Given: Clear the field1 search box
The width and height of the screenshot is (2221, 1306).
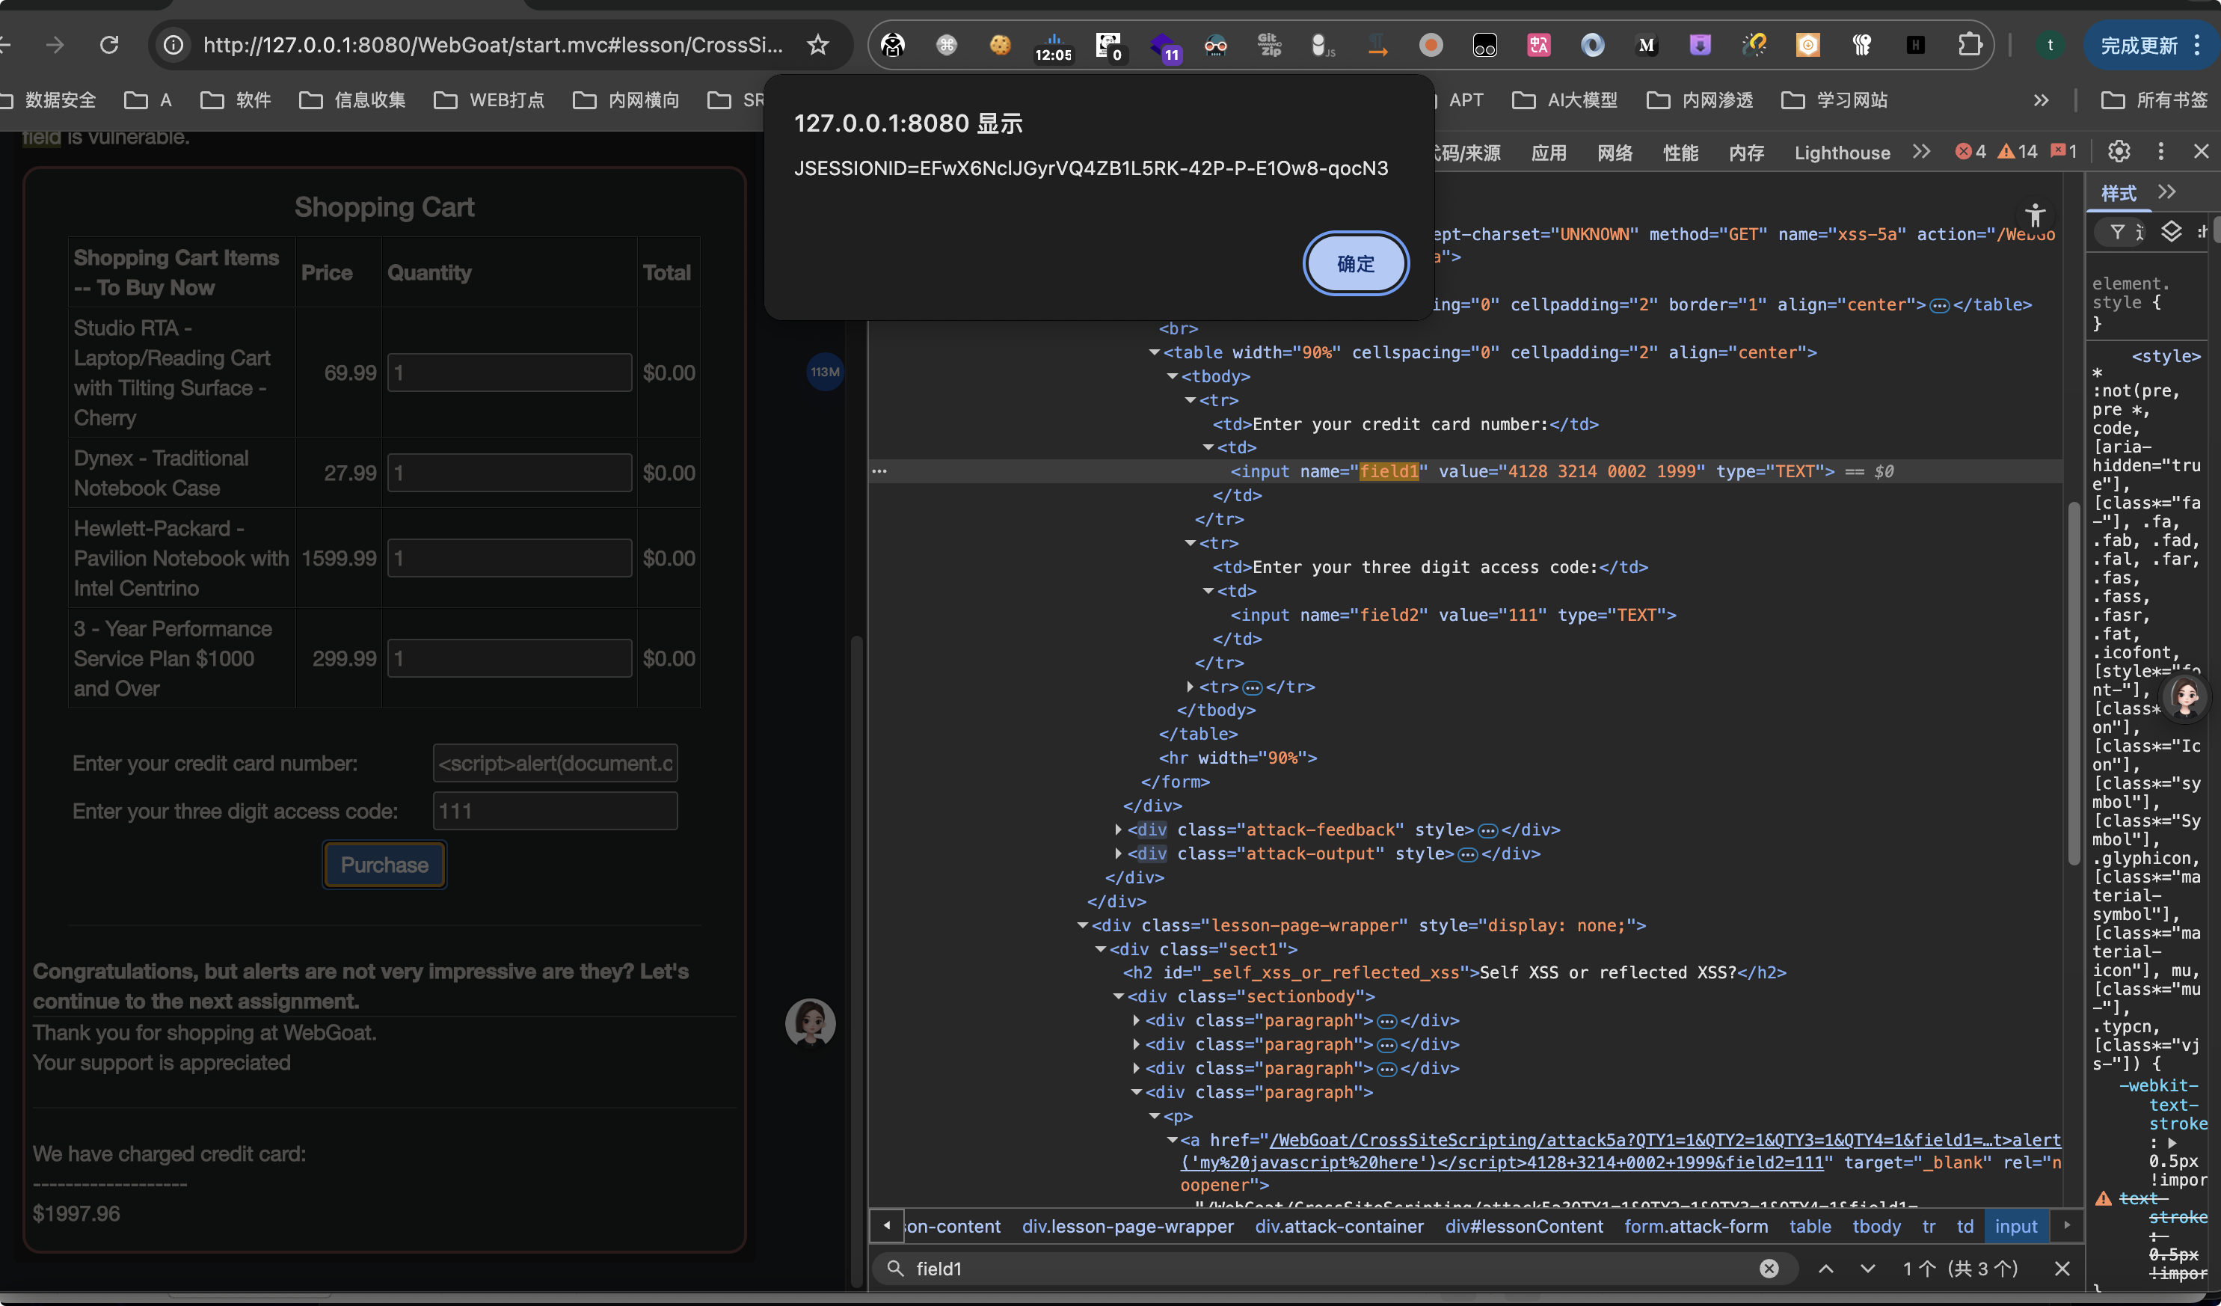Looking at the screenshot, I should [1769, 1268].
